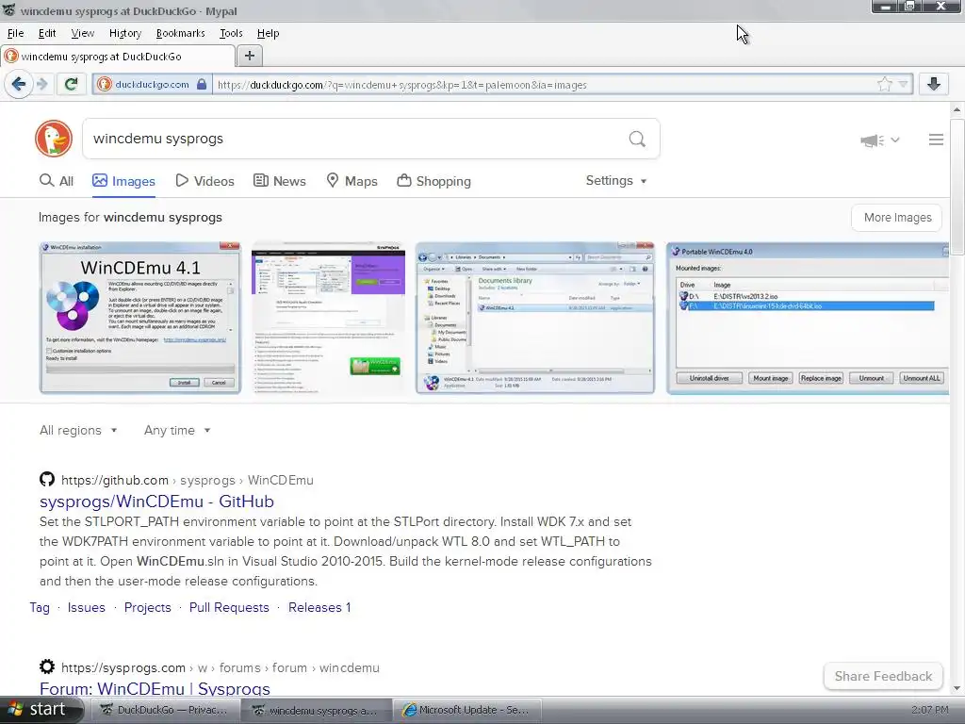
Task: Open the Edit menu
Action: tap(47, 33)
